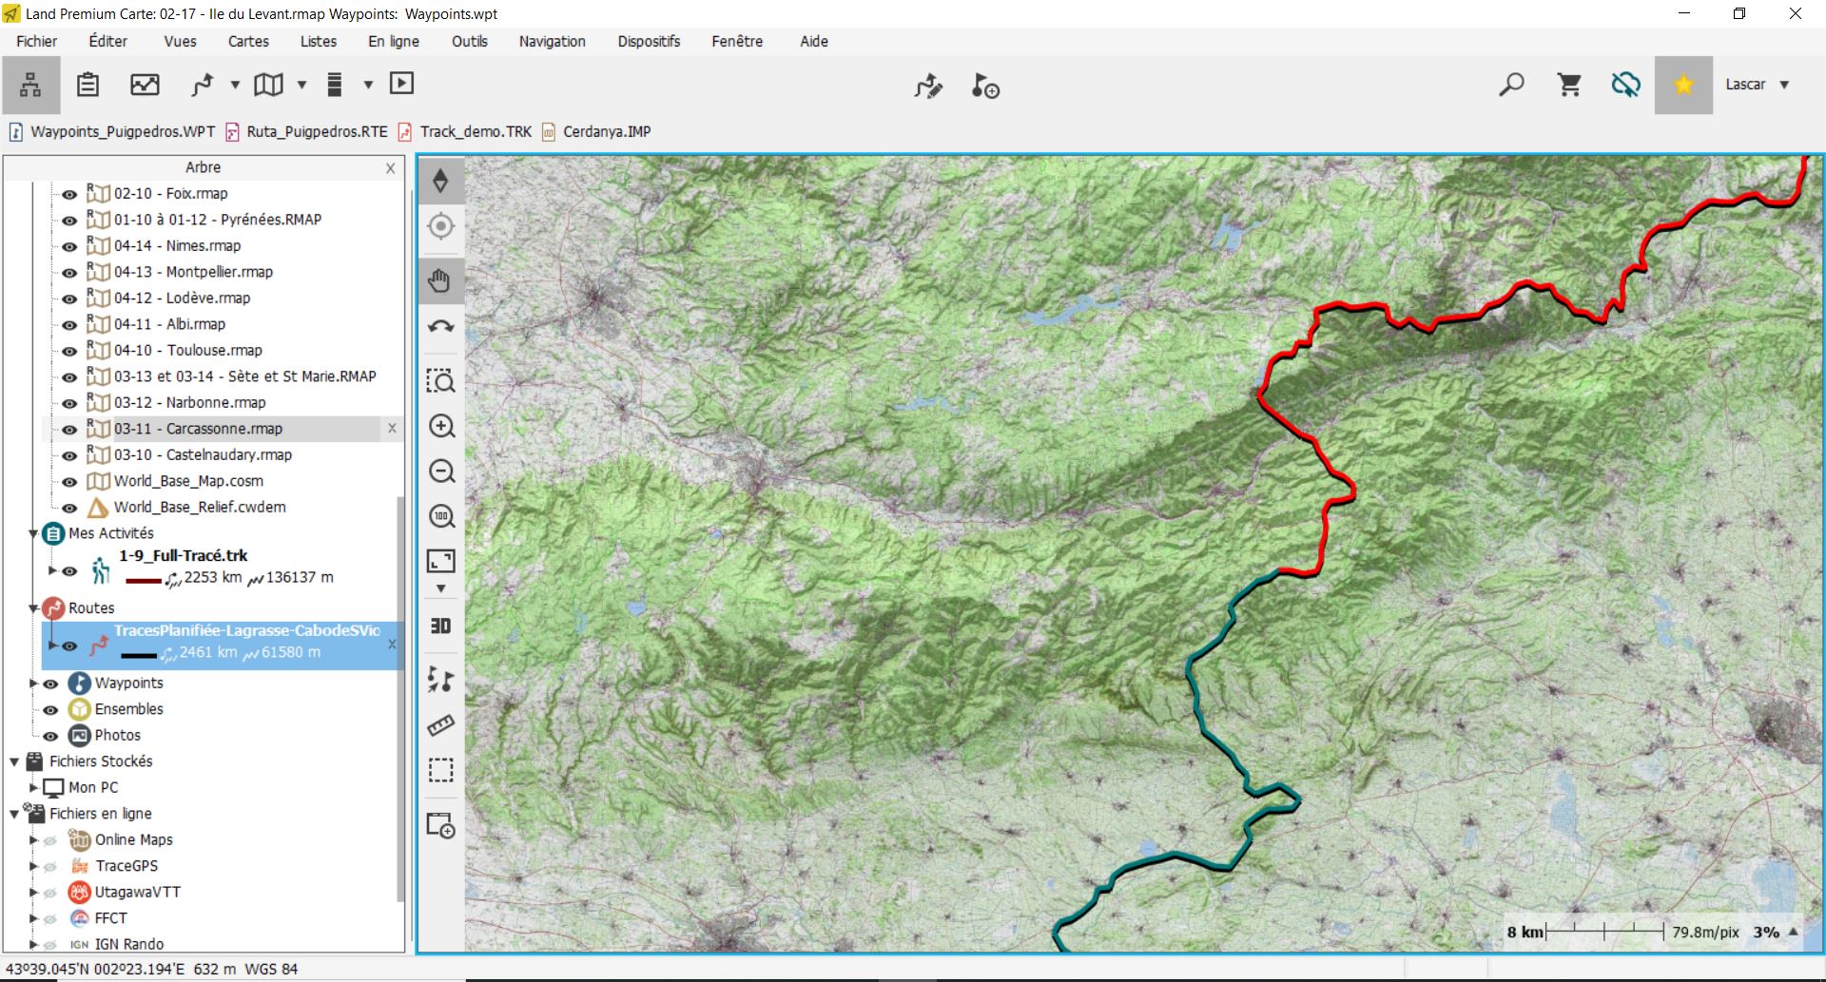This screenshot has height=982, width=1826.
Task: Click the black route color line
Action: click(139, 655)
